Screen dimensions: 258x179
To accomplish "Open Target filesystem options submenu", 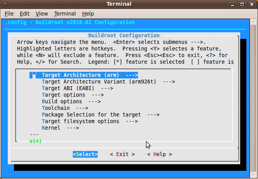I will point(89,122).
